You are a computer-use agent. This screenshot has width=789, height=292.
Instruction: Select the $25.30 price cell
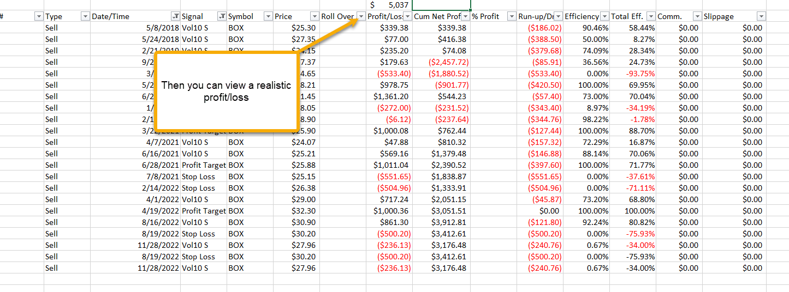click(296, 28)
